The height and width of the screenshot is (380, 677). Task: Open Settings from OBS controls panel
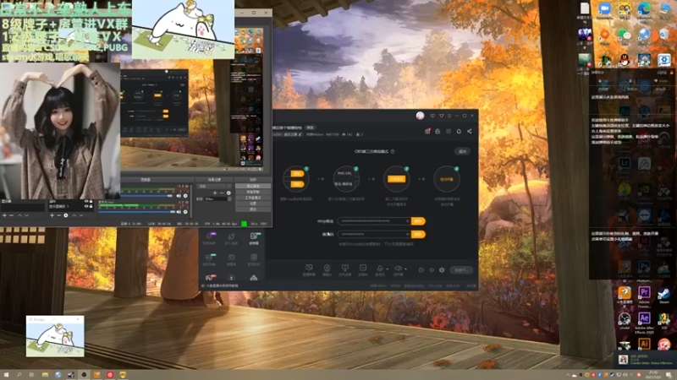[x=253, y=204]
